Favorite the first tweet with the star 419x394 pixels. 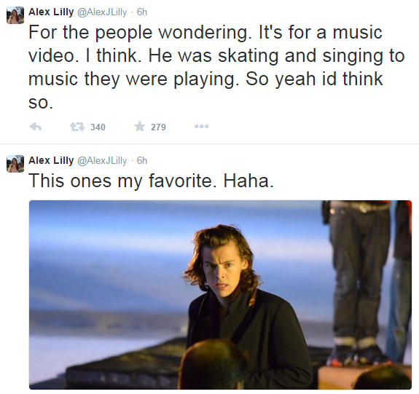[139, 126]
